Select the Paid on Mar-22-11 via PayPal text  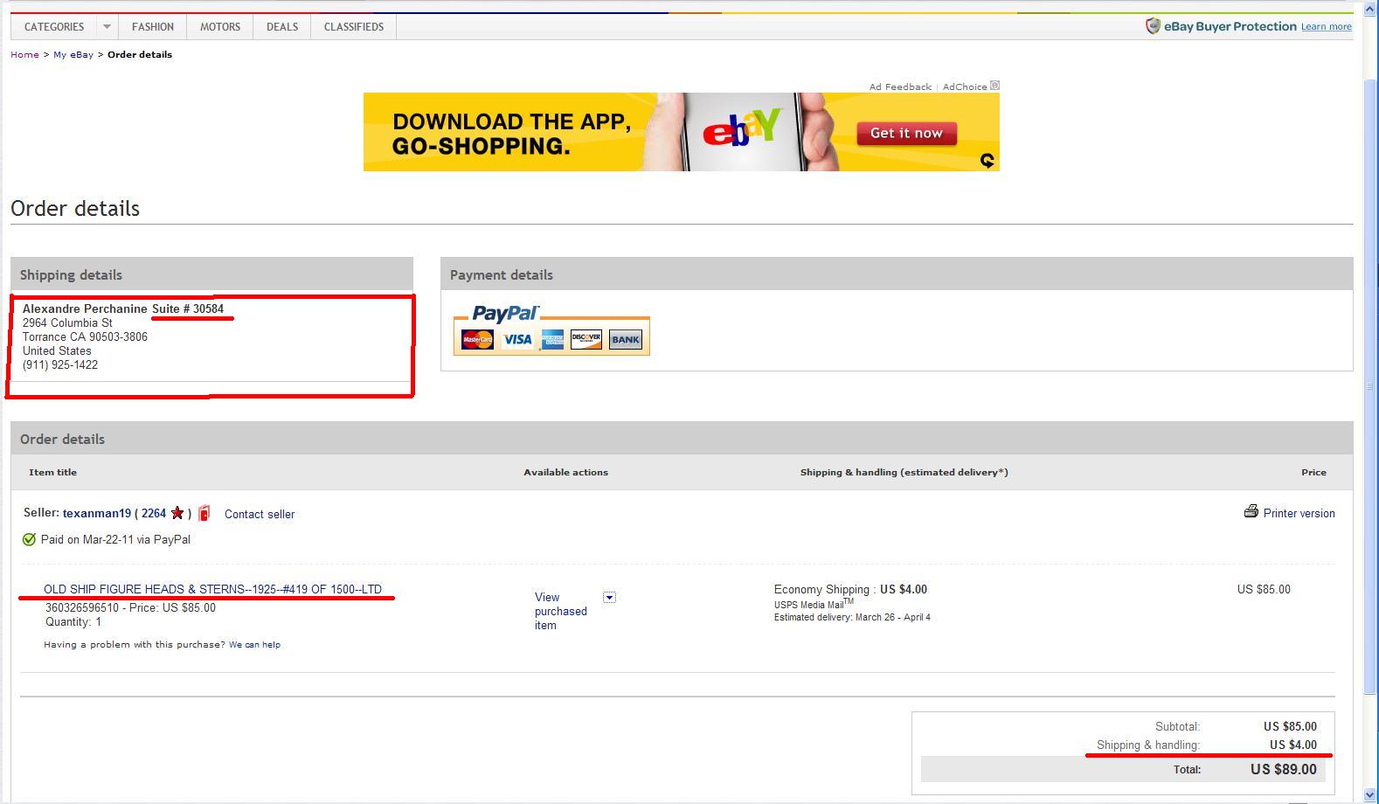coord(115,539)
